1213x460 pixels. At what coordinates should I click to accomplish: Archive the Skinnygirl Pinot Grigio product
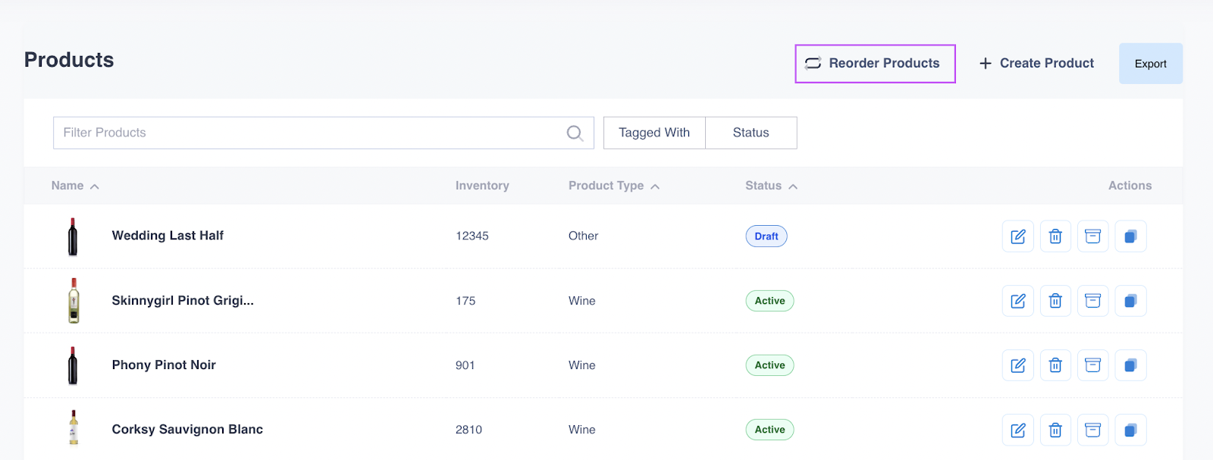pyautogui.click(x=1092, y=301)
